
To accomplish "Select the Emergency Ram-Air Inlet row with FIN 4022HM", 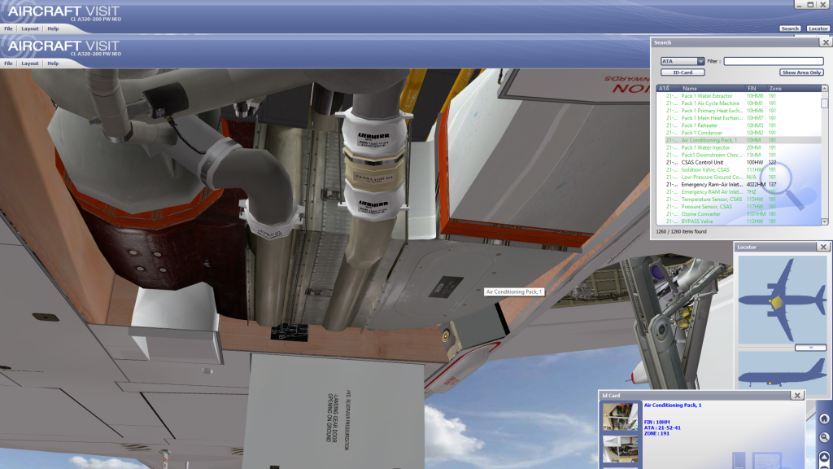I will pos(739,185).
